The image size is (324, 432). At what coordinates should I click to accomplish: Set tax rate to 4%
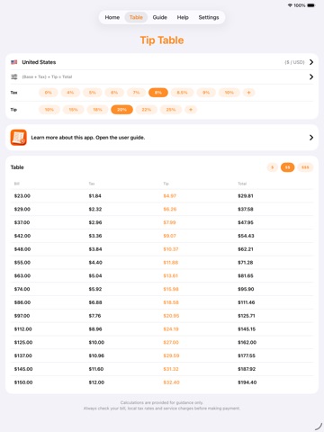tap(70, 93)
